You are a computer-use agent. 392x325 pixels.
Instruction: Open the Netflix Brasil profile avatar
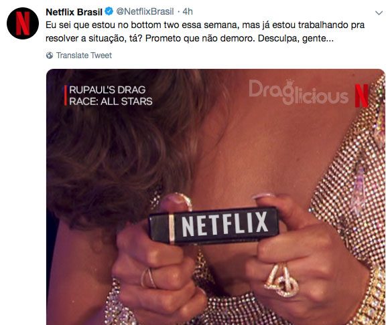coord(23,23)
